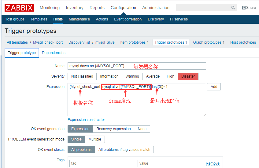
Task: Remove the tag row
Action: (213, 163)
